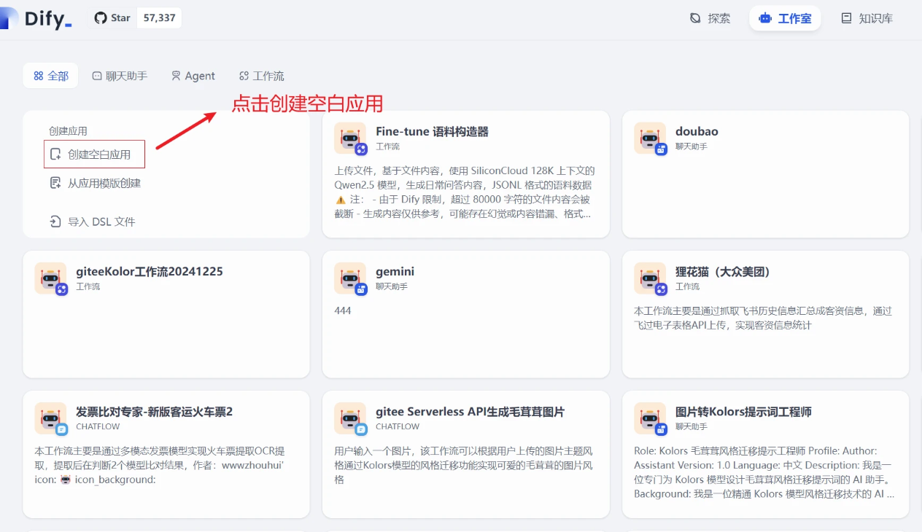
Task: Click the 创建应用 heading label
Action: tap(68, 131)
